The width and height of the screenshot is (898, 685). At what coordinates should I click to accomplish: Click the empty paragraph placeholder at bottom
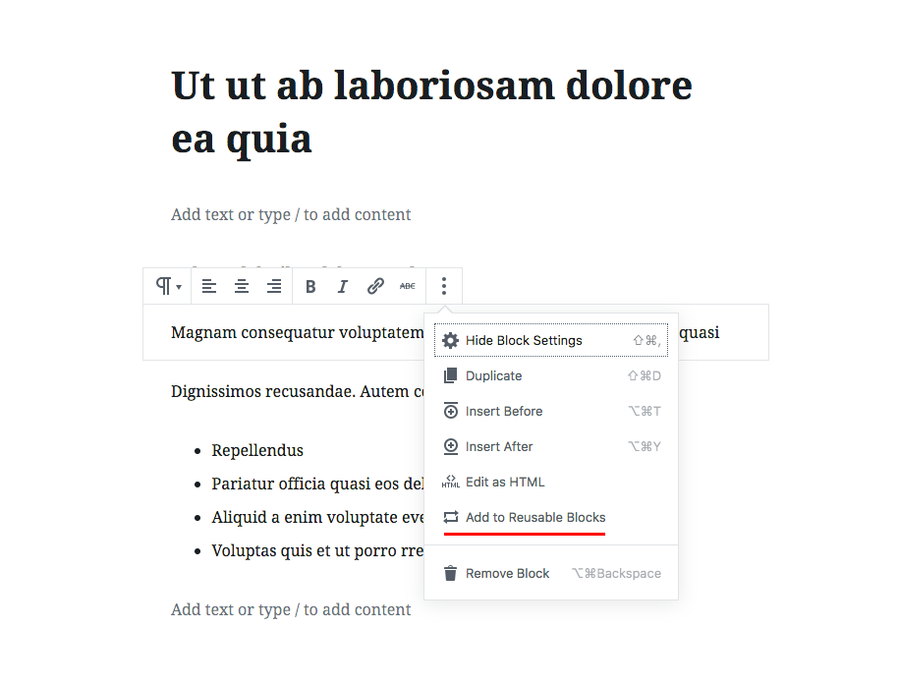(291, 609)
